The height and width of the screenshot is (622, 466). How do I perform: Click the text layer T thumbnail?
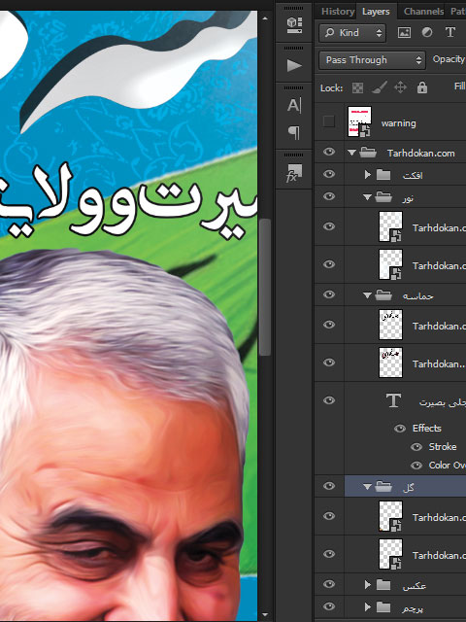point(393,400)
